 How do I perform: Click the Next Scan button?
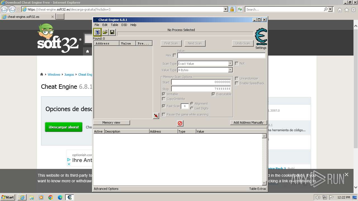(x=195, y=43)
